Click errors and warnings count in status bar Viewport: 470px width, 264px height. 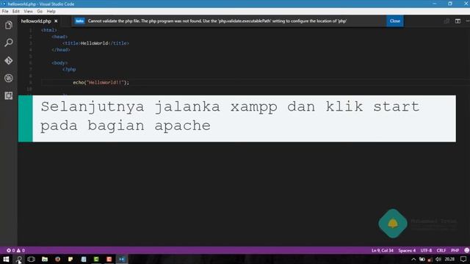pyautogui.click(x=15, y=250)
